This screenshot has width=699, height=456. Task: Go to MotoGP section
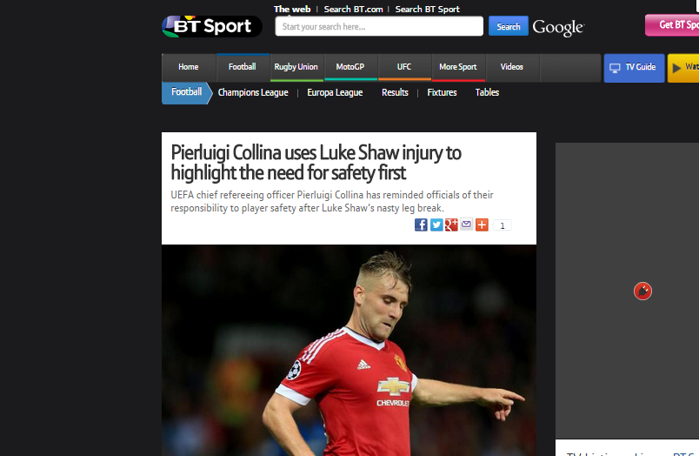pos(350,67)
